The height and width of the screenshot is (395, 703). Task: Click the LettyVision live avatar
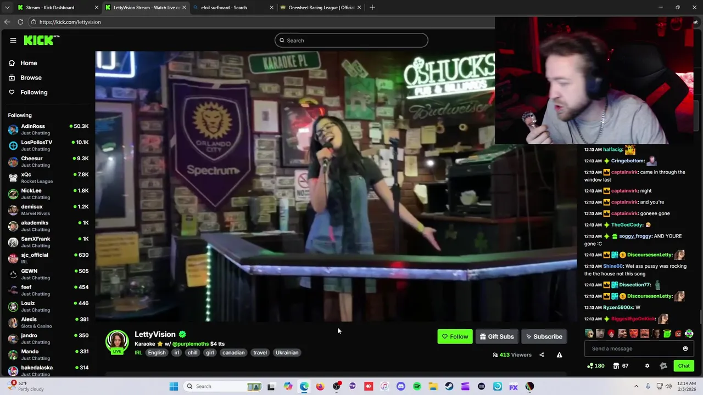pos(117,342)
